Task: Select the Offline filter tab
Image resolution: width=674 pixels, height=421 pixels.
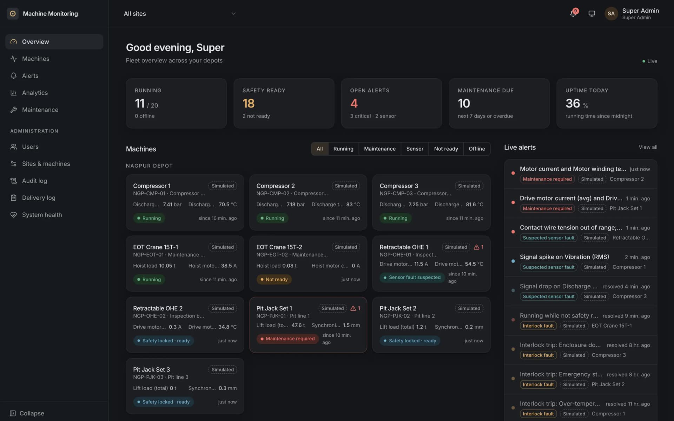Action: 477,149
